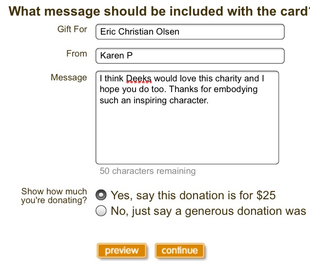Viewport: 310px width, 266px height.
Task: Click the "Yes, say this donation is for $25" text
Action: click(193, 196)
